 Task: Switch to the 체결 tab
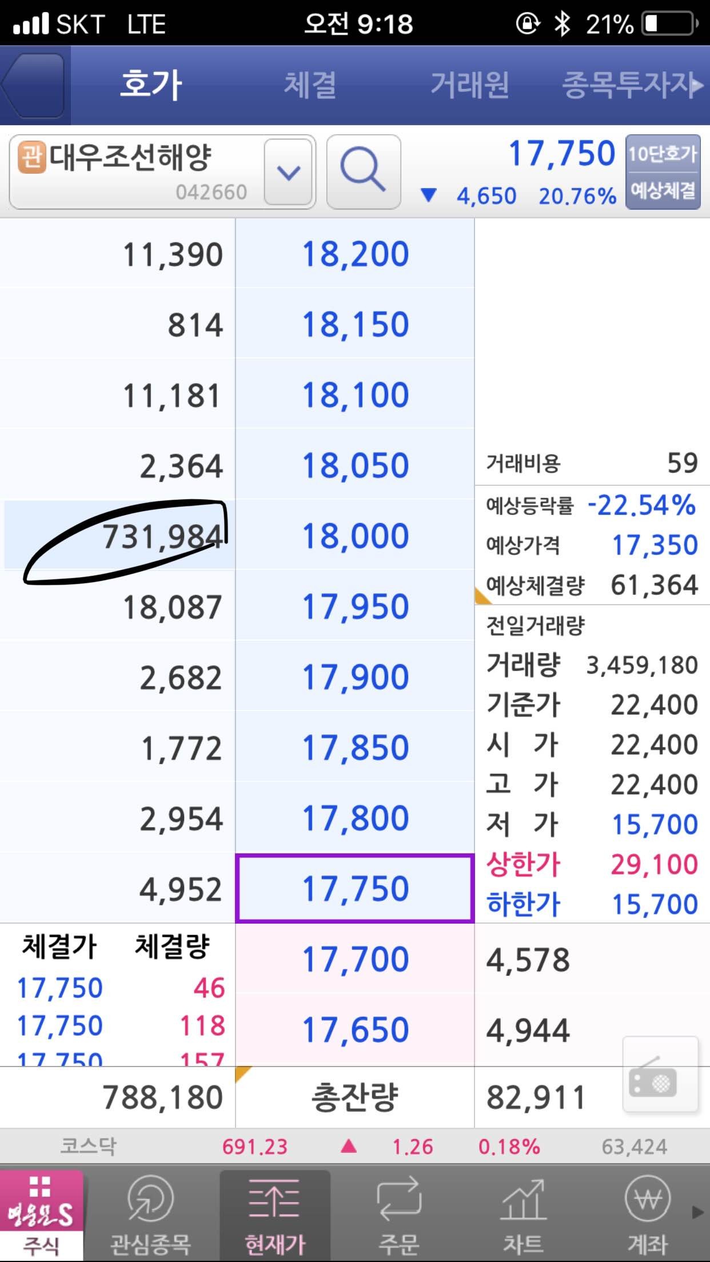tap(310, 85)
